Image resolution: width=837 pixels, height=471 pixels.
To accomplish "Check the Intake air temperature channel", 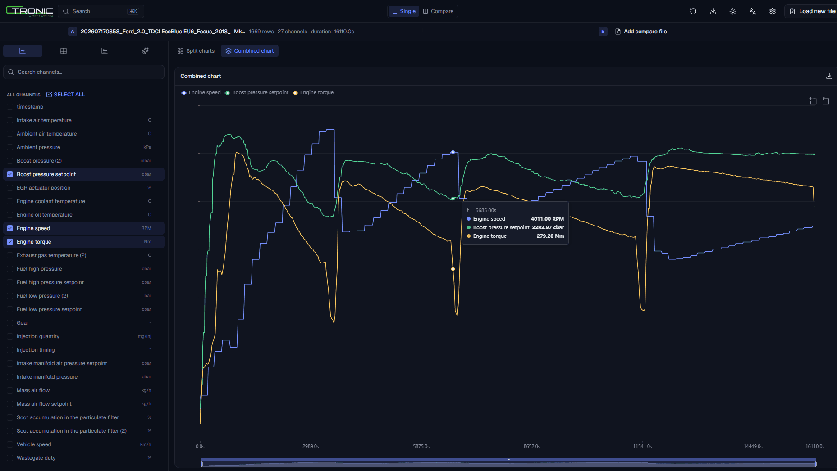I will point(10,120).
